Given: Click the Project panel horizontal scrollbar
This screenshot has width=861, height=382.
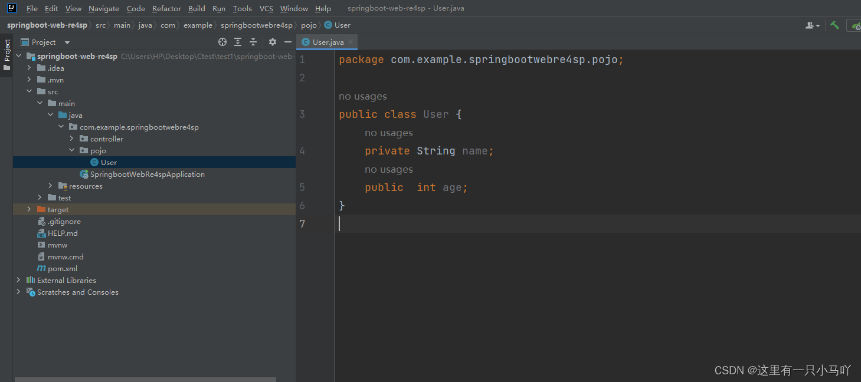Looking at the screenshot, I should pos(145,380).
